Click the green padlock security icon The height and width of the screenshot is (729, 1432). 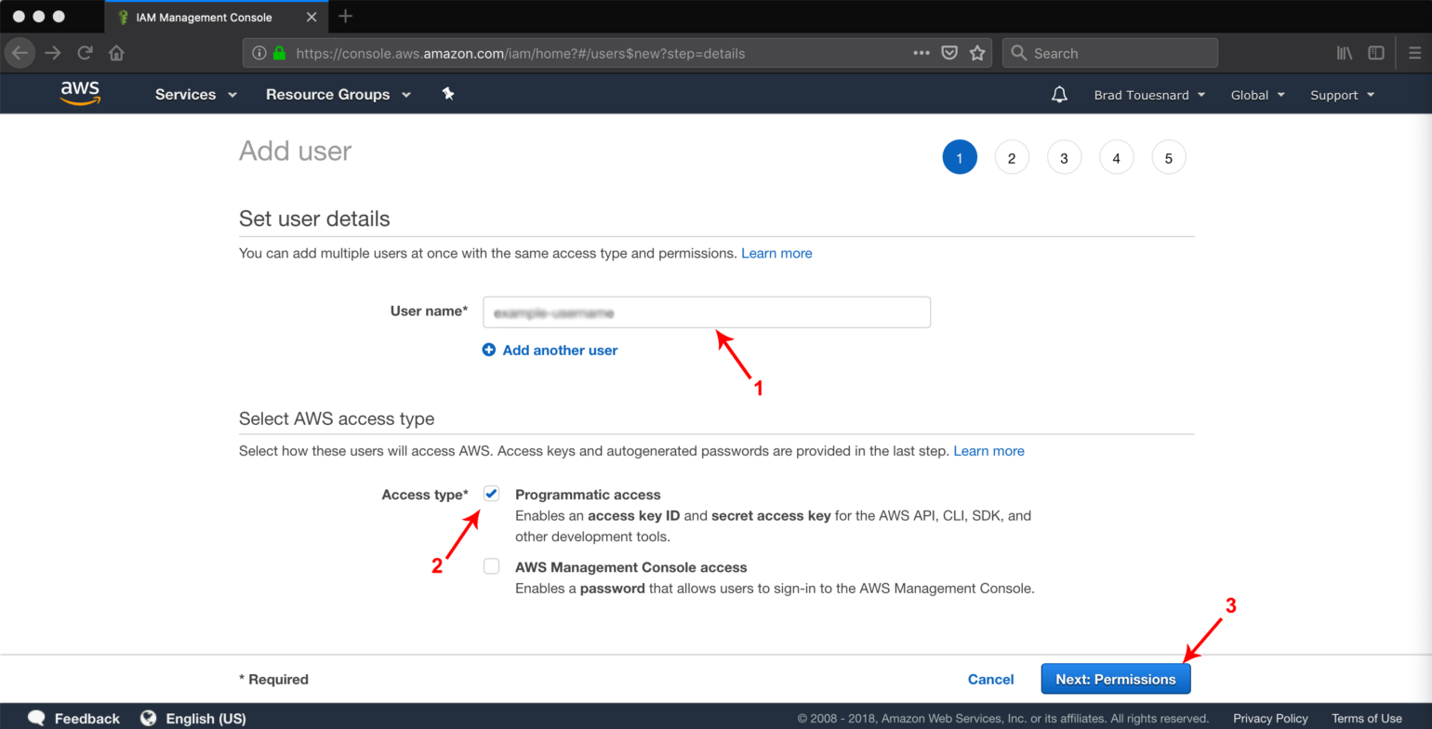(279, 53)
